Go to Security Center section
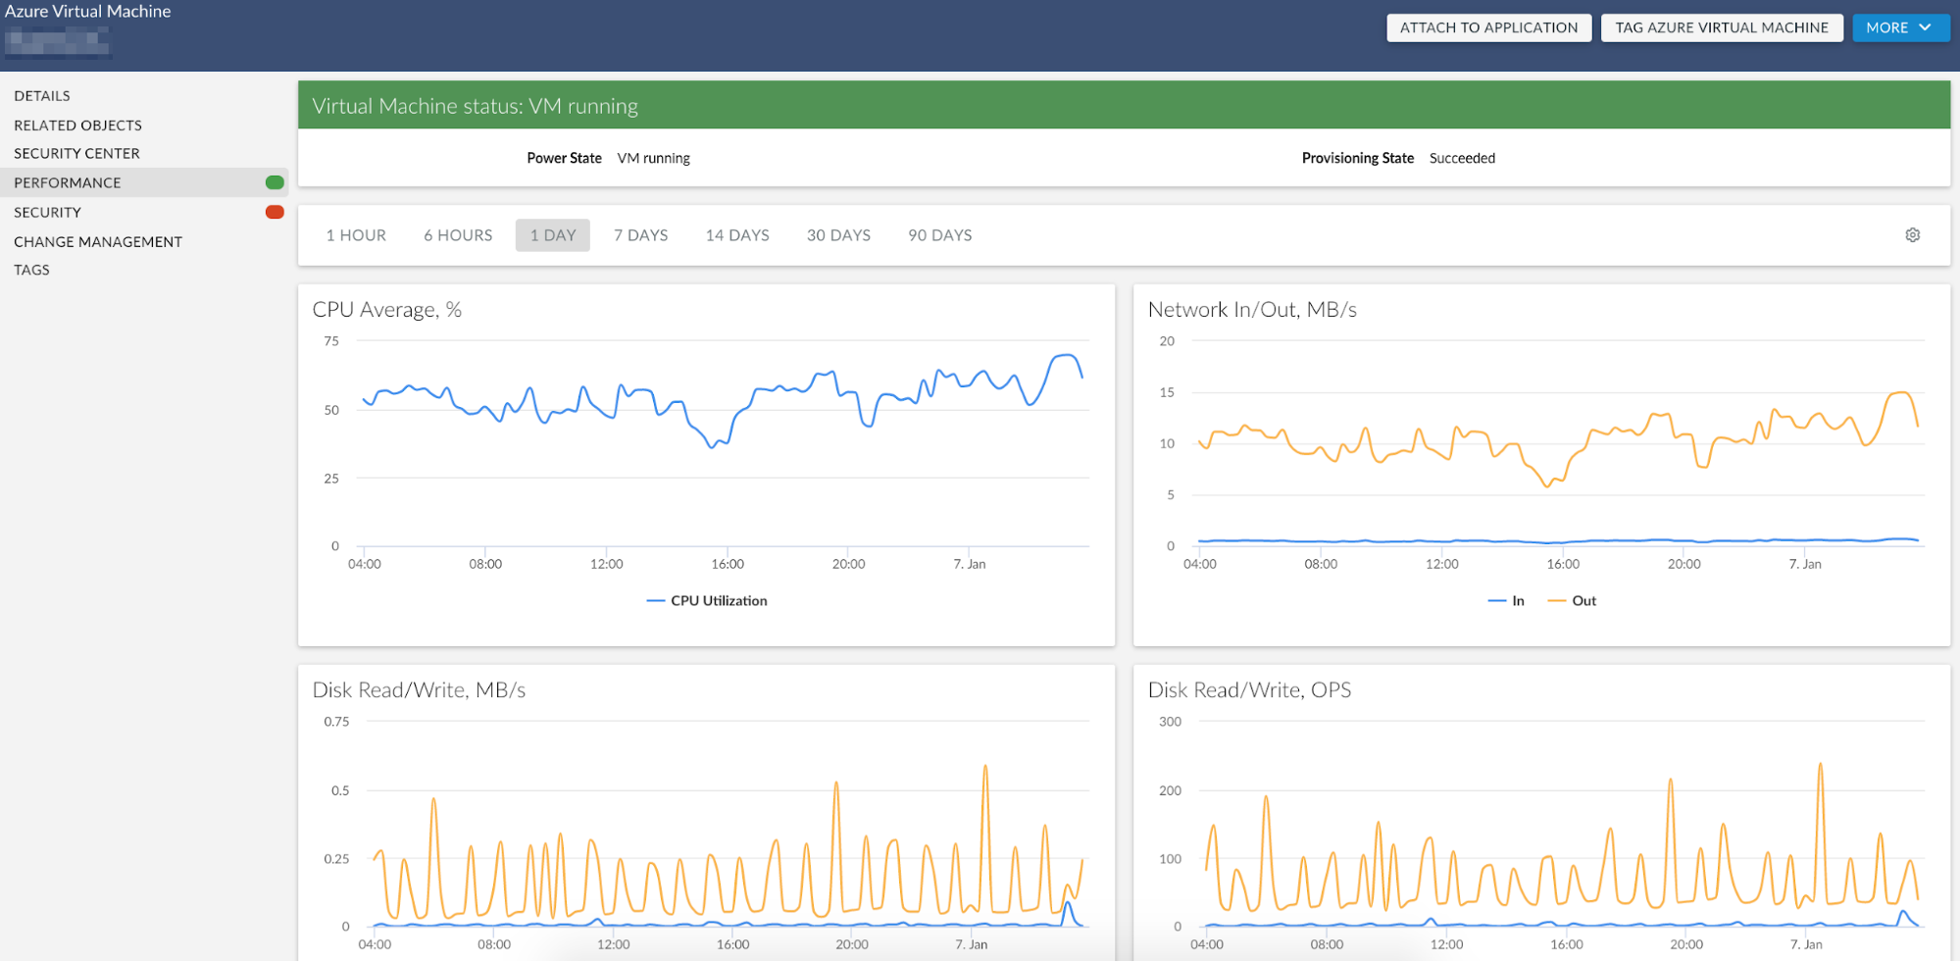The image size is (1960, 962). coord(76,154)
